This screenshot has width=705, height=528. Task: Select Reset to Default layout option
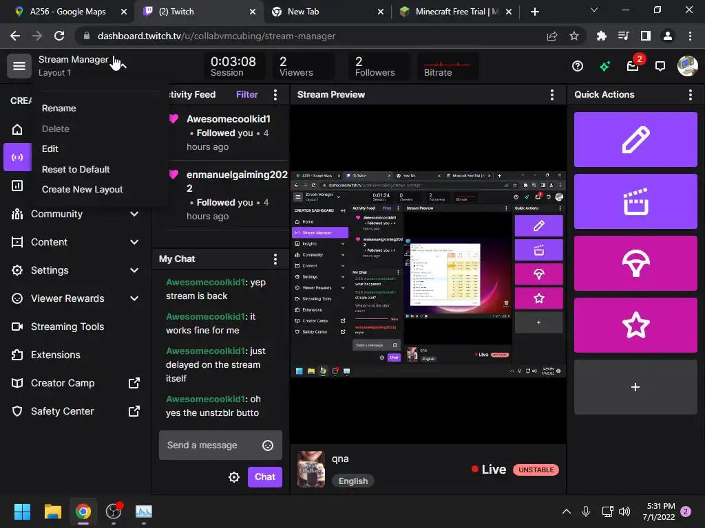(x=76, y=169)
